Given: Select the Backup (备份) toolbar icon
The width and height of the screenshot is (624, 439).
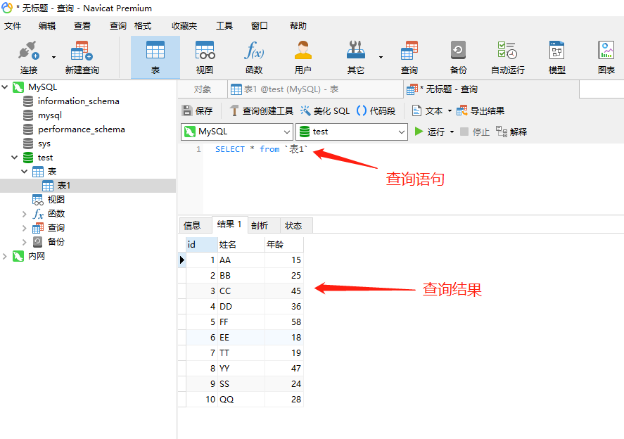Looking at the screenshot, I should point(458,51).
